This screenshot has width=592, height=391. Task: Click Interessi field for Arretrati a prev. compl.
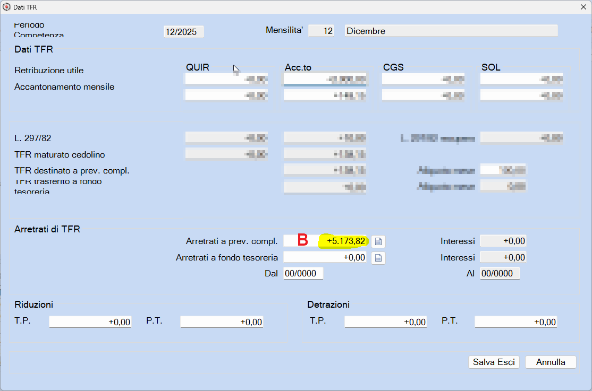(x=503, y=241)
